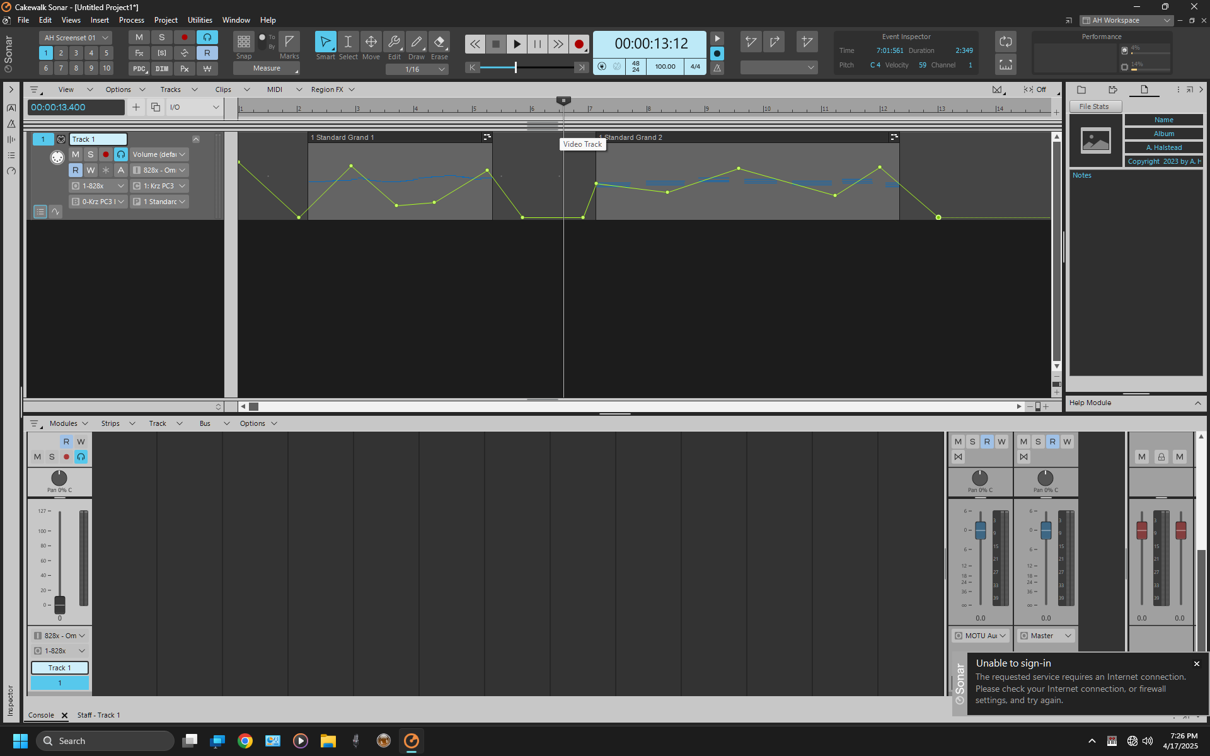This screenshot has height=756, width=1210.
Task: Open the metronome settings icon
Action: tap(717, 67)
